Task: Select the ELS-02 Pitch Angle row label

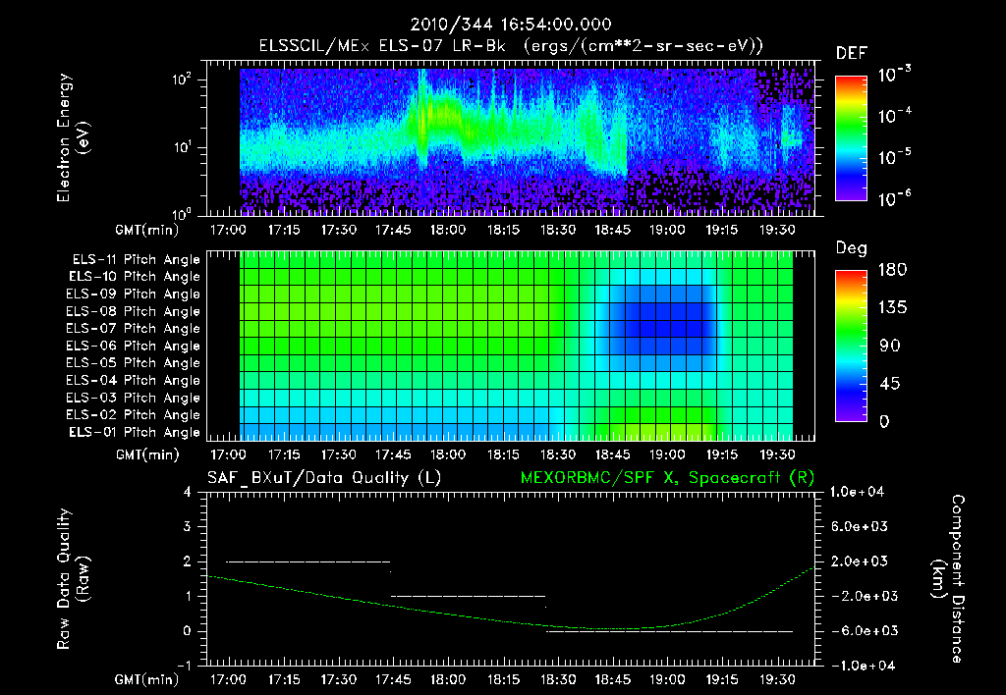Action: coord(134,415)
